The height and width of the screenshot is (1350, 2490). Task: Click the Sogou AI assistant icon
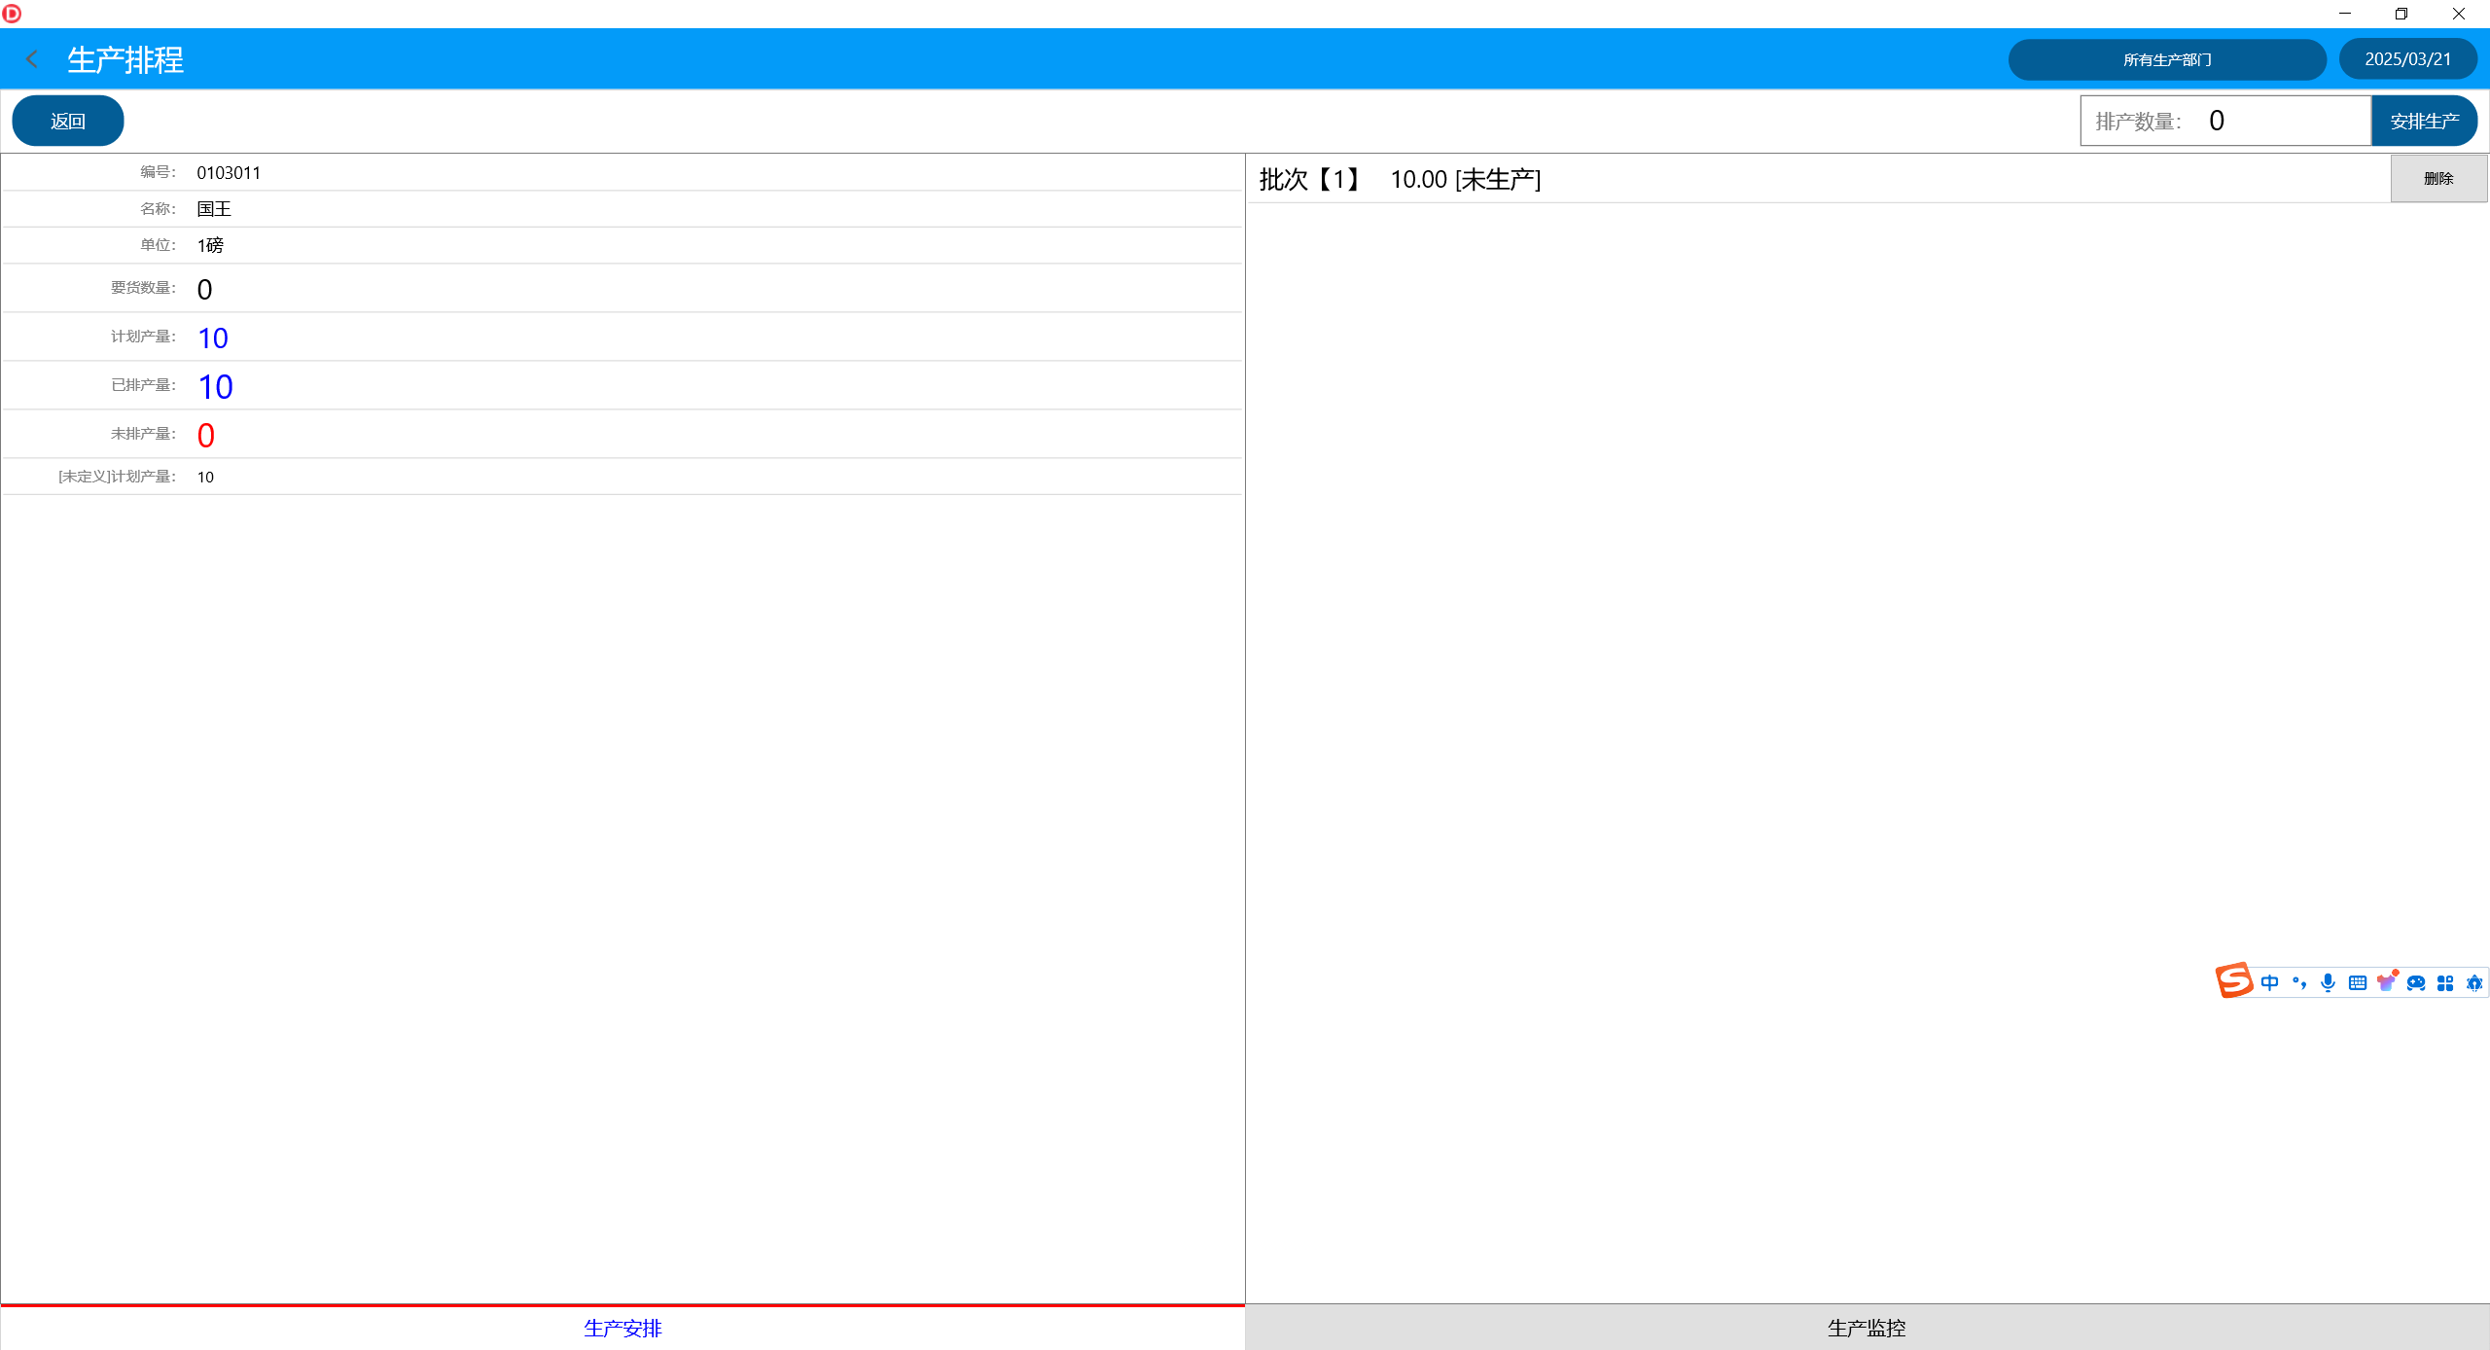[2474, 982]
